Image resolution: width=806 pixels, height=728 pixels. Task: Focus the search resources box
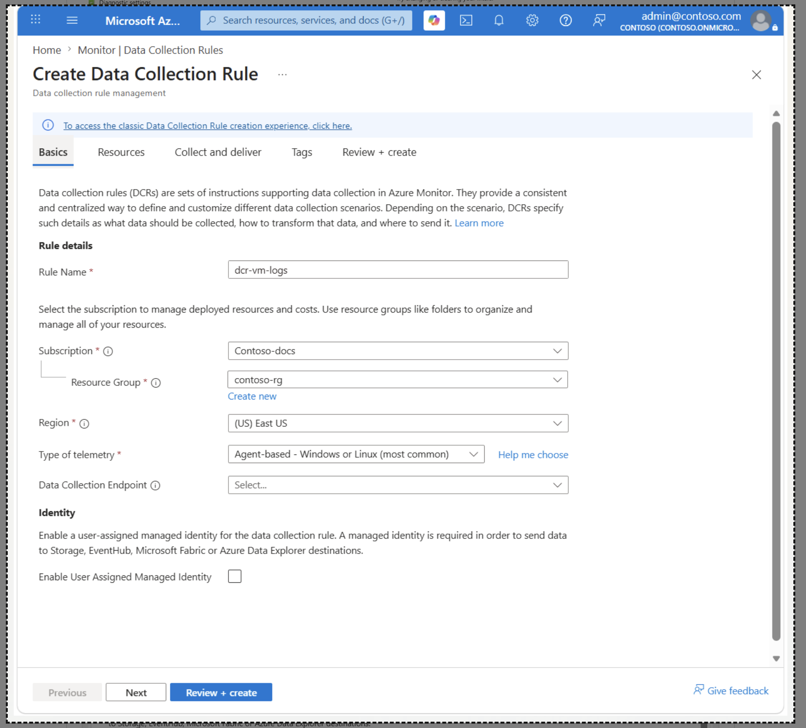(306, 20)
